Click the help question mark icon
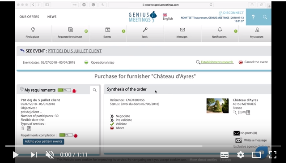The image size is (288, 166). pos(253,17)
